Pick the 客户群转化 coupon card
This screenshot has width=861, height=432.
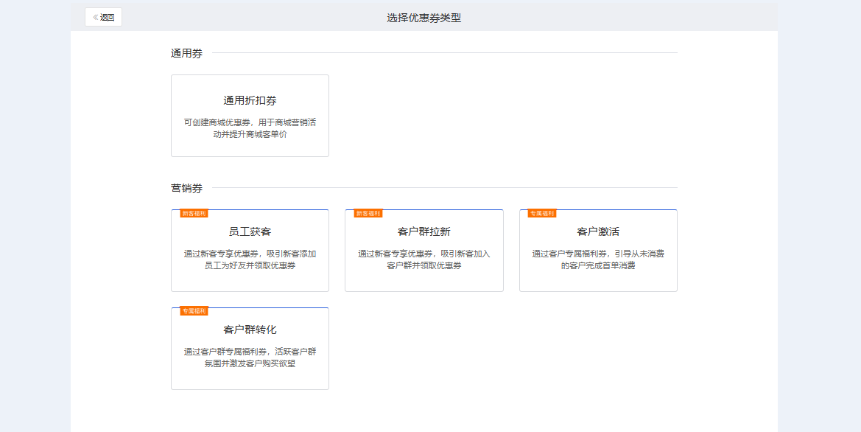250,349
